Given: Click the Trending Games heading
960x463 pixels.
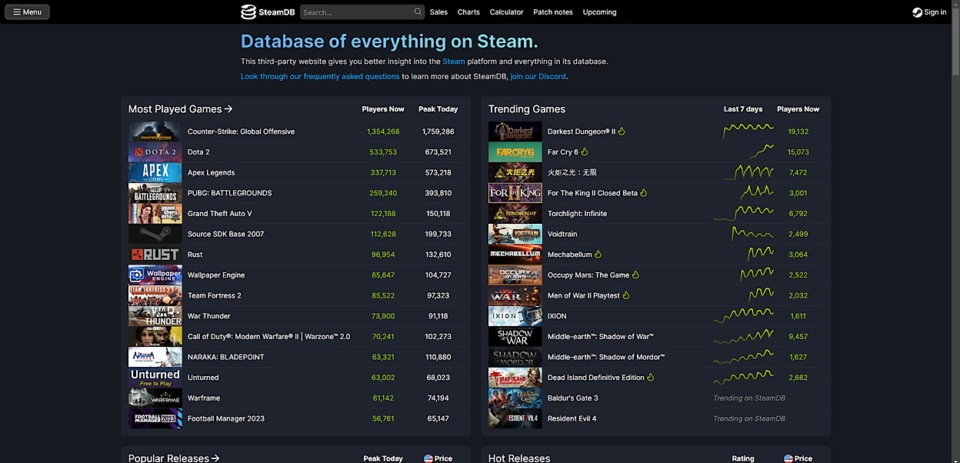Looking at the screenshot, I should (x=527, y=109).
